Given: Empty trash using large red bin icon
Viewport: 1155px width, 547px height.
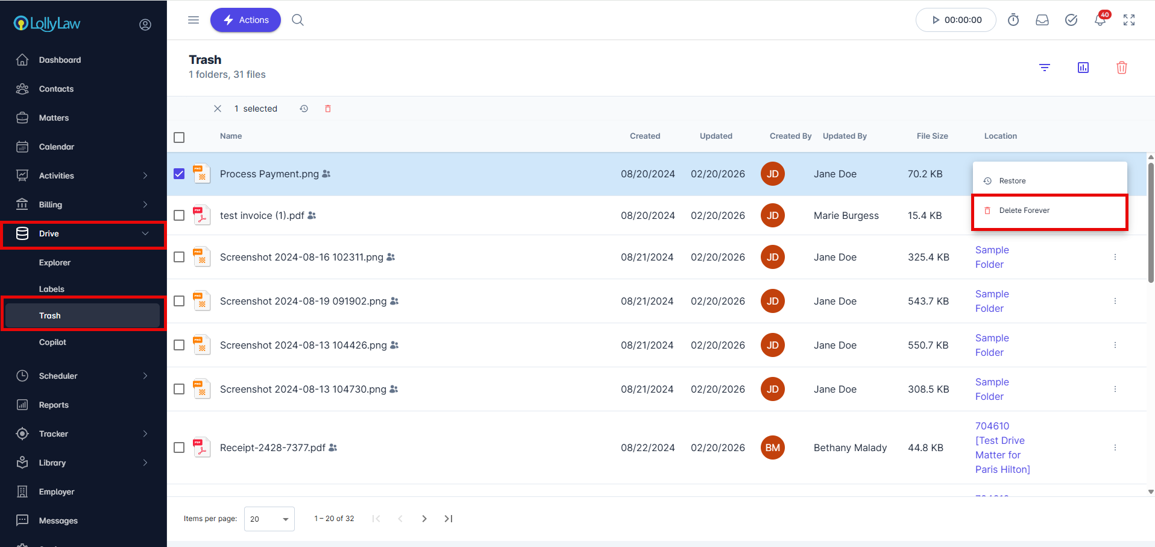Looking at the screenshot, I should click(1122, 68).
